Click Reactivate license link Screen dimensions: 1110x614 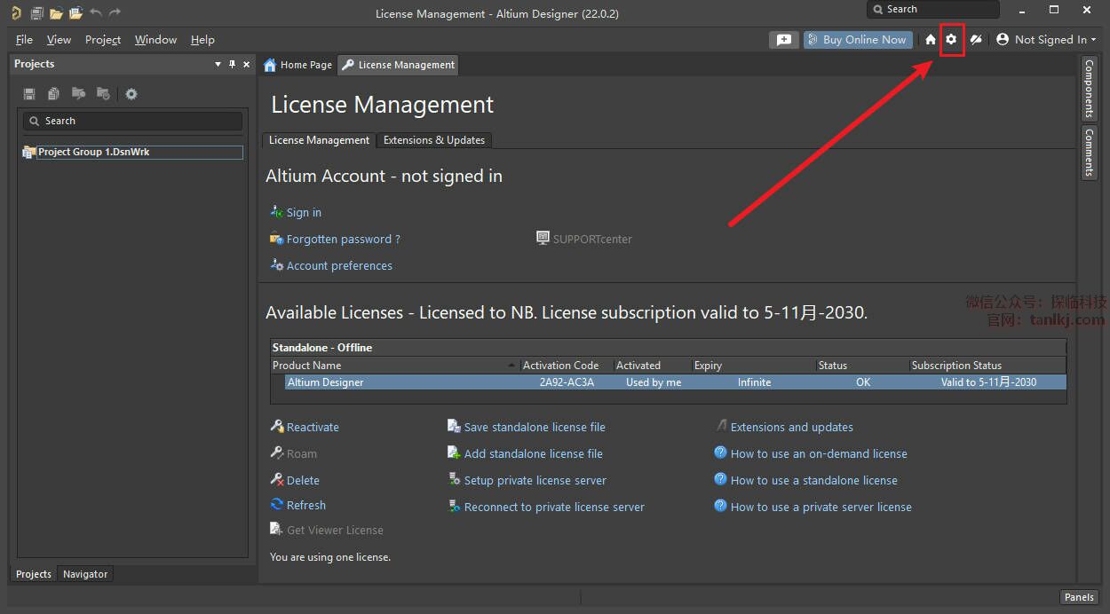click(x=313, y=427)
